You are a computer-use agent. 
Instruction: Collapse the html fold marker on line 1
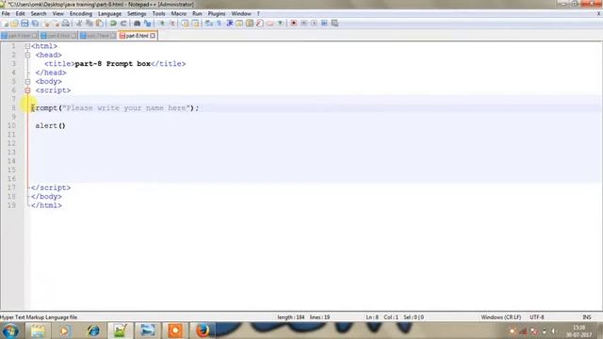(27, 46)
